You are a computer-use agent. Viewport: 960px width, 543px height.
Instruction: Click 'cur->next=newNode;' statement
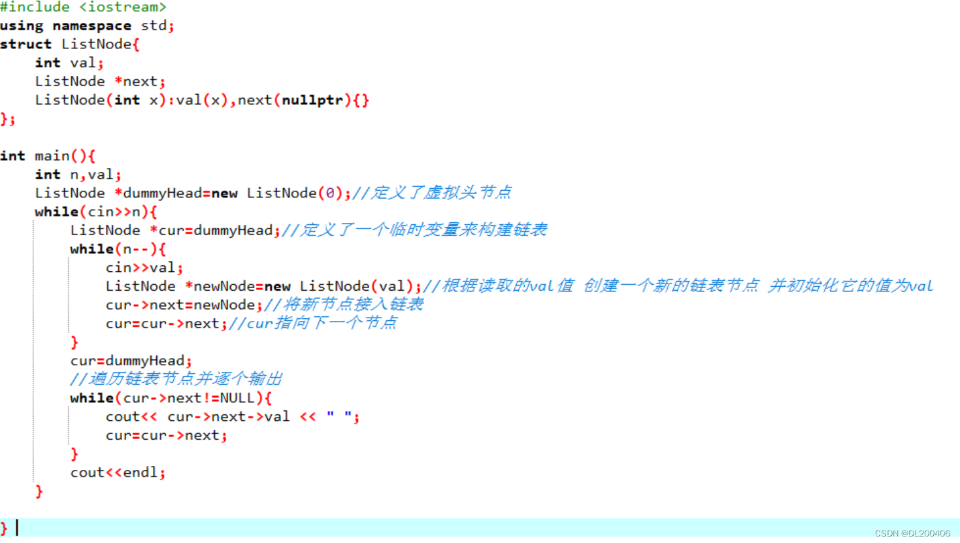184,305
